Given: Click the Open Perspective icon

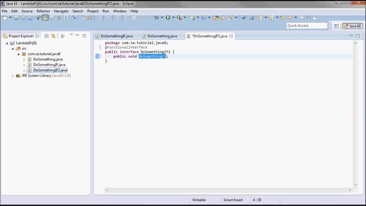Looking at the screenshot, I should 336,26.
